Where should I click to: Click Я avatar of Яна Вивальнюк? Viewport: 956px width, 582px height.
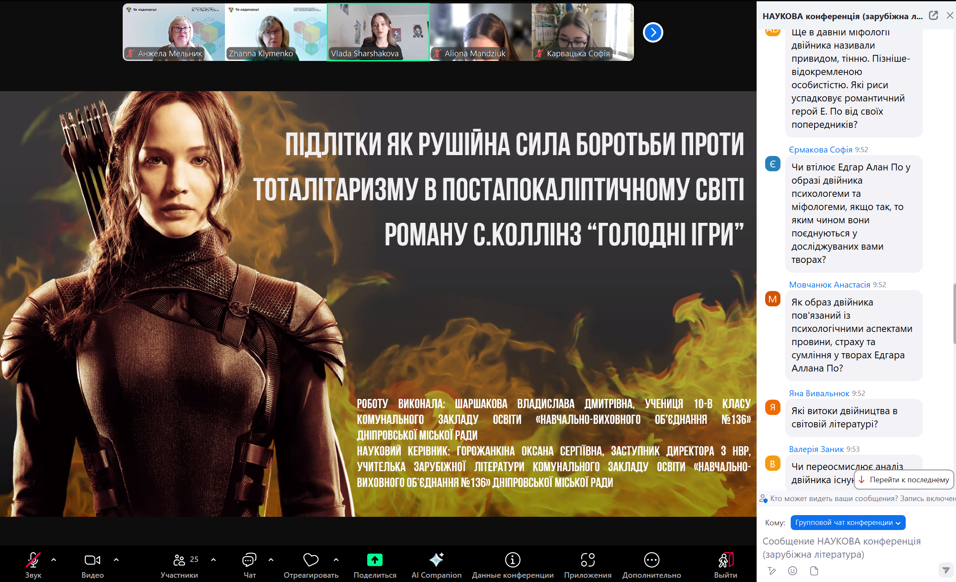click(x=773, y=408)
